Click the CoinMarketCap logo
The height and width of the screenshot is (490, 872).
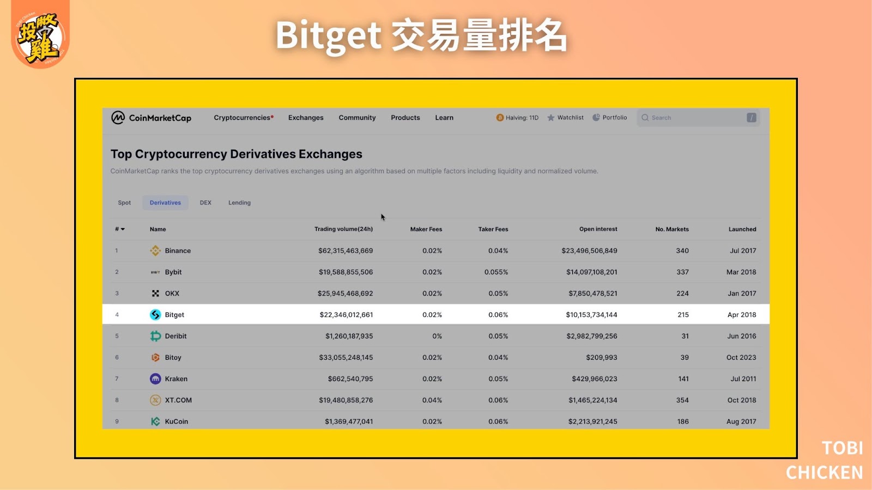(x=152, y=118)
